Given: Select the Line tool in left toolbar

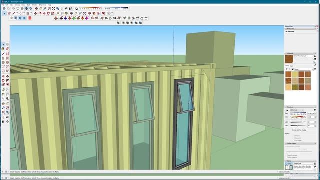Looking at the screenshot, I should pyautogui.click(x=3, y=54).
